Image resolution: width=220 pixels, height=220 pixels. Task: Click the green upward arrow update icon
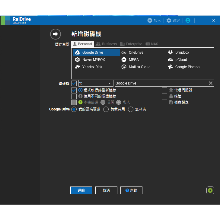[x=210, y=190]
